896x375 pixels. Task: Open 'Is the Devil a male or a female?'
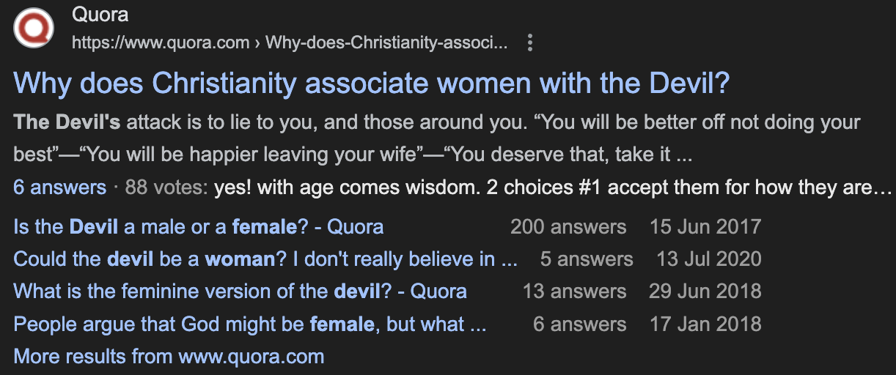pyautogui.click(x=198, y=226)
